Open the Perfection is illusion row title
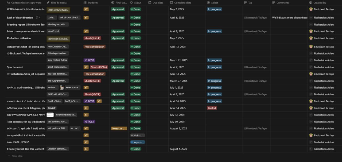342x162 pixels. tap(19, 38)
